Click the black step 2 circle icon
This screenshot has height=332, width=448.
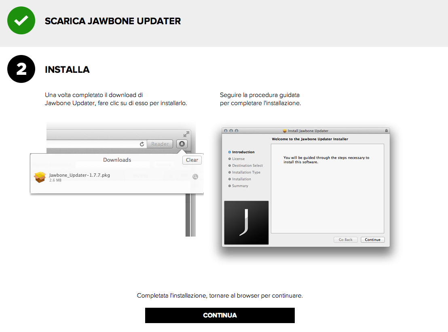coord(21,69)
